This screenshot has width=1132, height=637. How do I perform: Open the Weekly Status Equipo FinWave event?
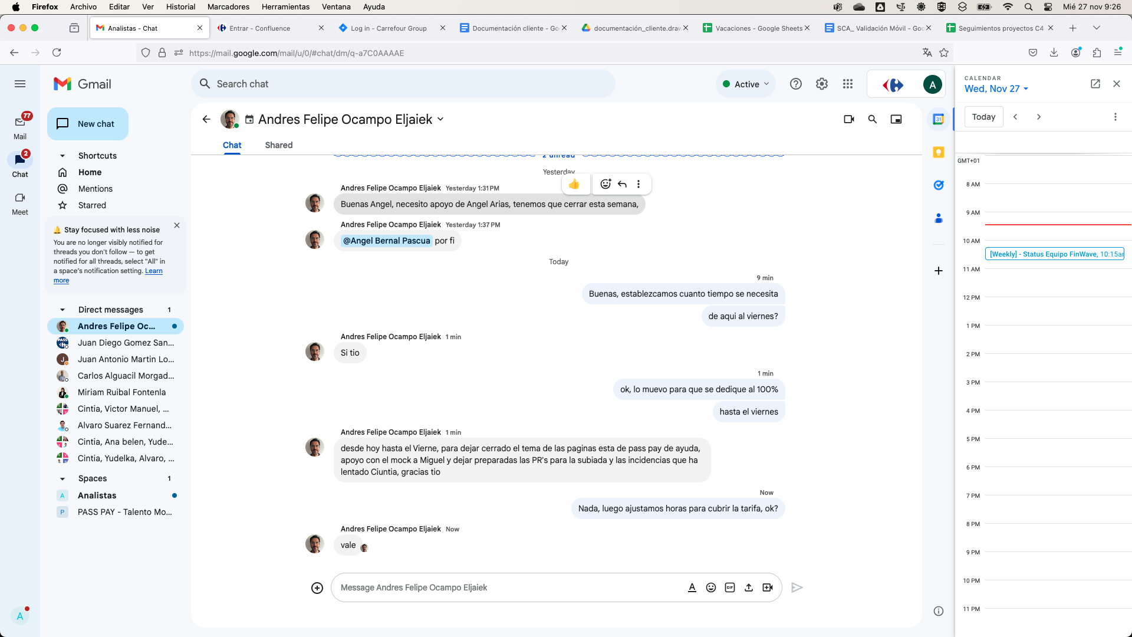[1054, 254]
